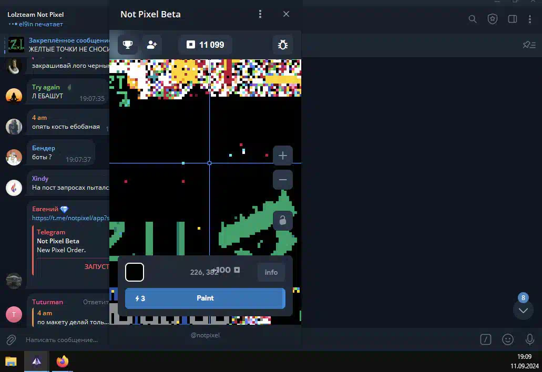Click the ЗАПУСТИТЬ launch button

tap(96, 266)
